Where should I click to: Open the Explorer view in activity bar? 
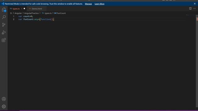pos(4,10)
